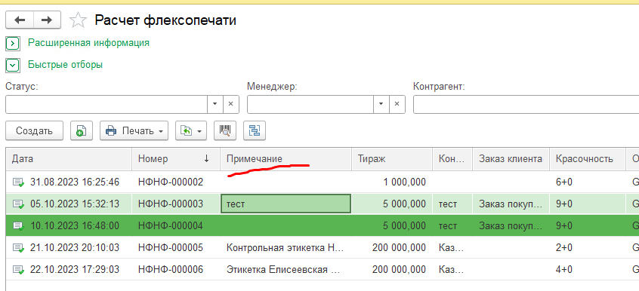Image resolution: width=639 pixels, height=291 pixels.
Task: Go forward with the right arrow button
Action: pos(47,20)
